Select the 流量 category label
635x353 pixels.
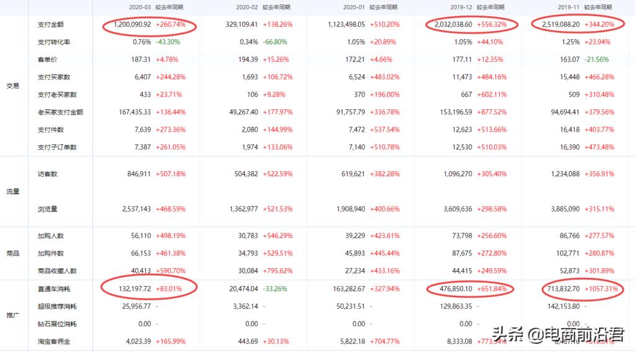click(x=12, y=192)
